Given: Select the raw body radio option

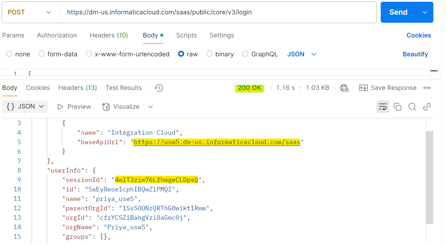Looking at the screenshot, I should point(181,54).
